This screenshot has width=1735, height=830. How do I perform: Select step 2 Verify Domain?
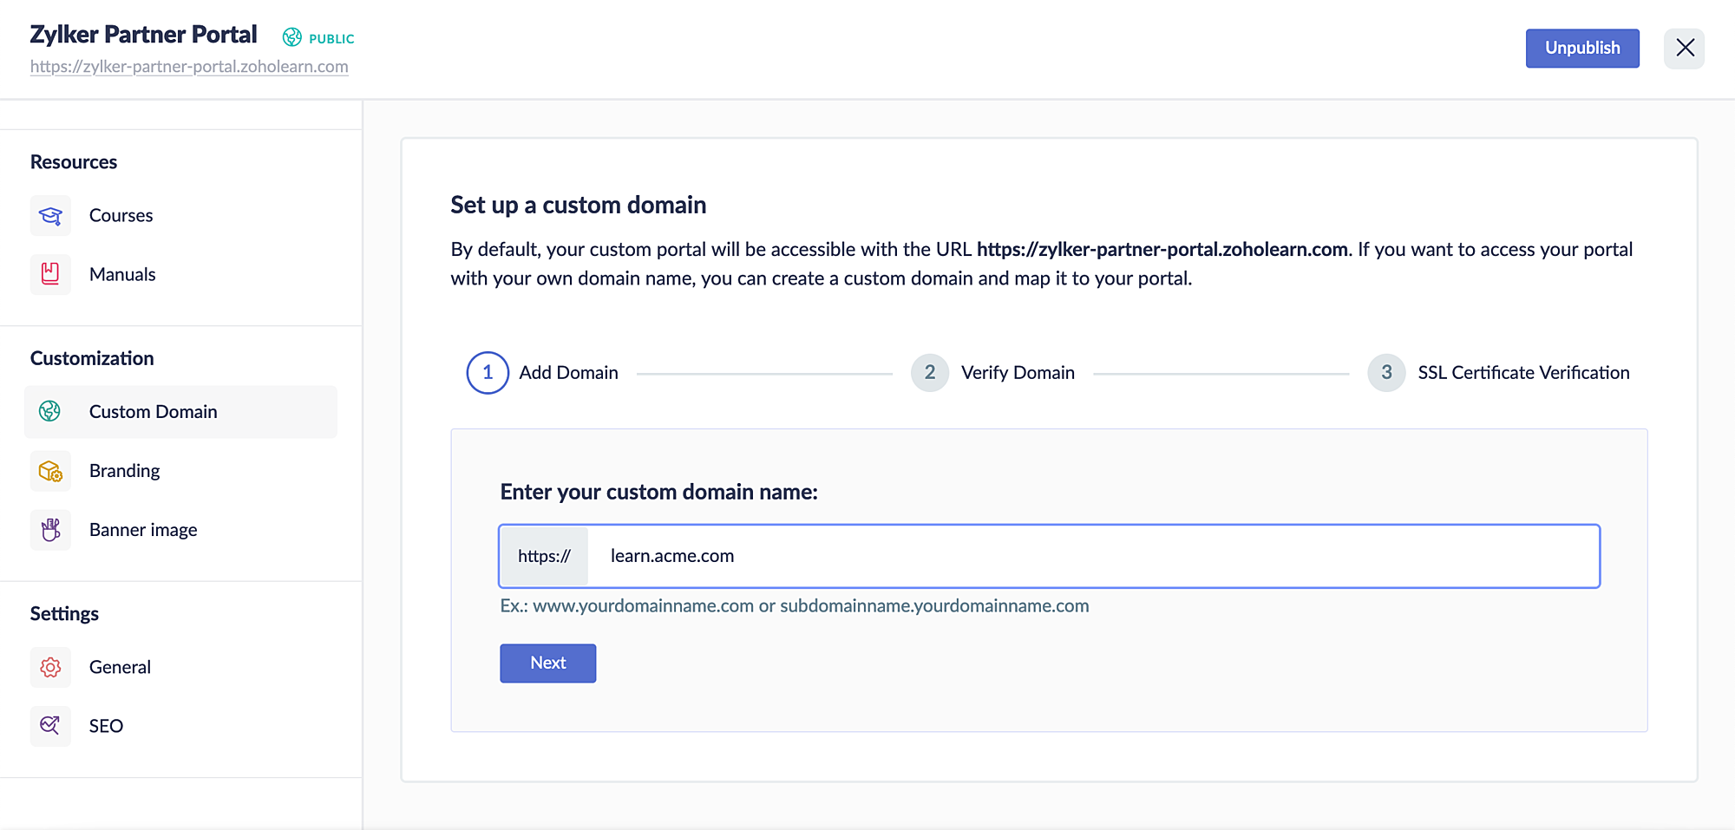pos(930,373)
